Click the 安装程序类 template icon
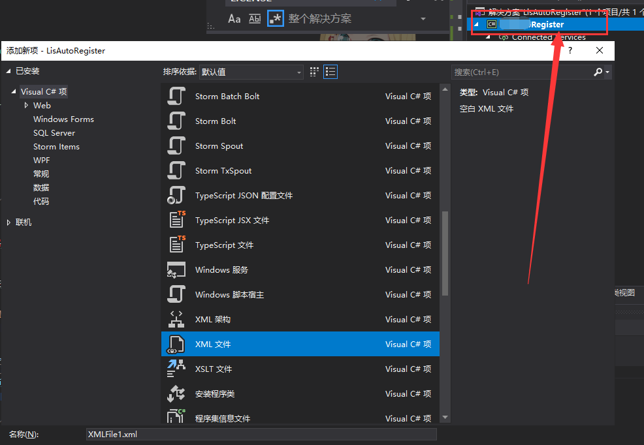Screen dimensions: 644x445 tap(176, 393)
